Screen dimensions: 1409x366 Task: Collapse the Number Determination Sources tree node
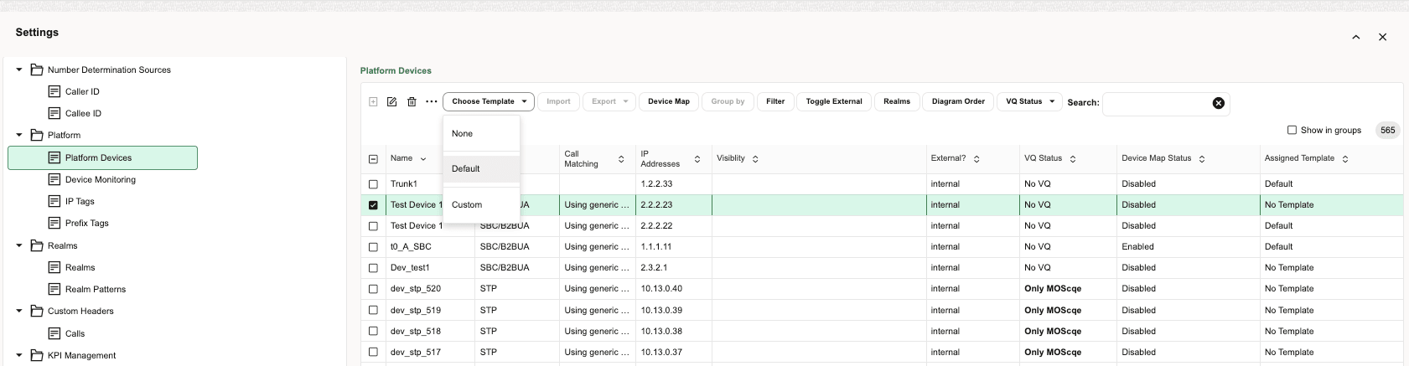pyautogui.click(x=19, y=70)
